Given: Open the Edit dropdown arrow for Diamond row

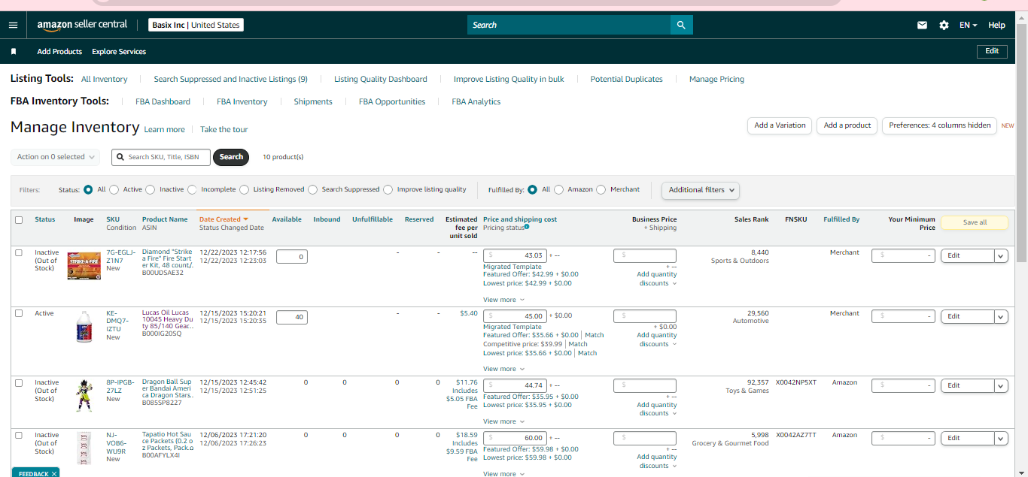Looking at the screenshot, I should pos(1001,255).
